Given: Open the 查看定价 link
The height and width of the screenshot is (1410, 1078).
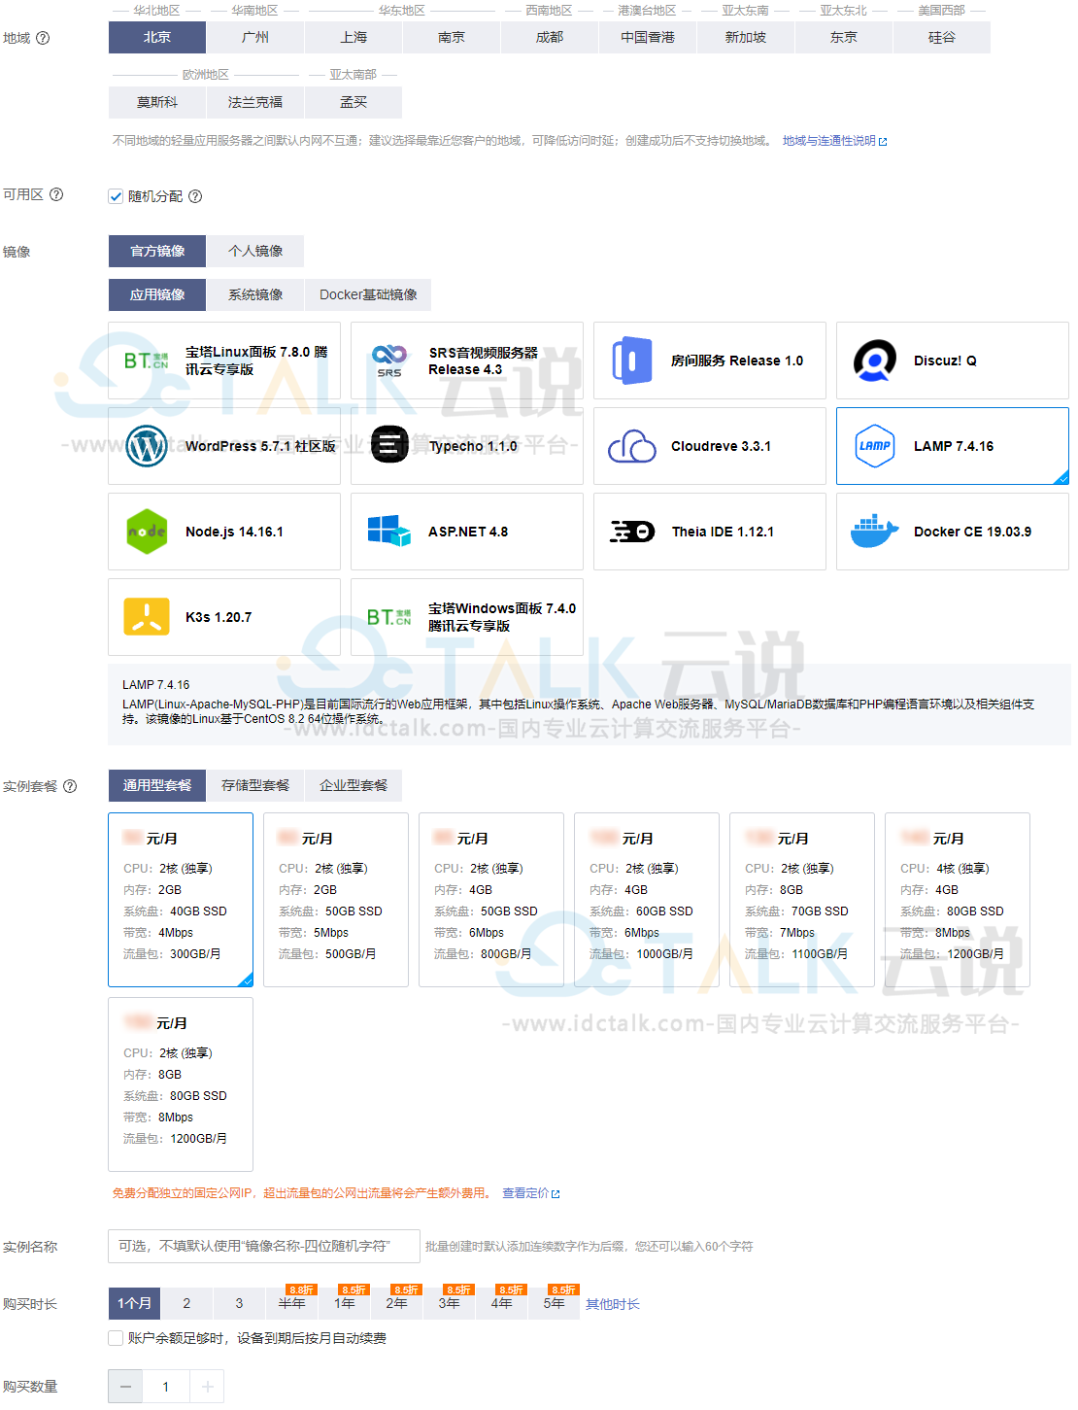Looking at the screenshot, I should click(531, 1193).
